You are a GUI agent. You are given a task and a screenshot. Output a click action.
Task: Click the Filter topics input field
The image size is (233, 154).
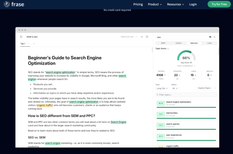click(186, 95)
